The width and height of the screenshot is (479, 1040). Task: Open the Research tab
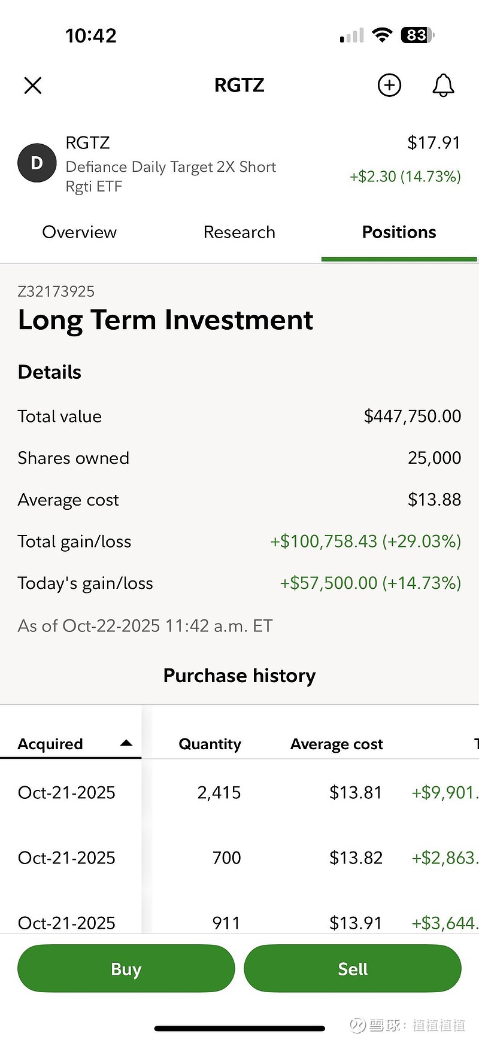(239, 232)
